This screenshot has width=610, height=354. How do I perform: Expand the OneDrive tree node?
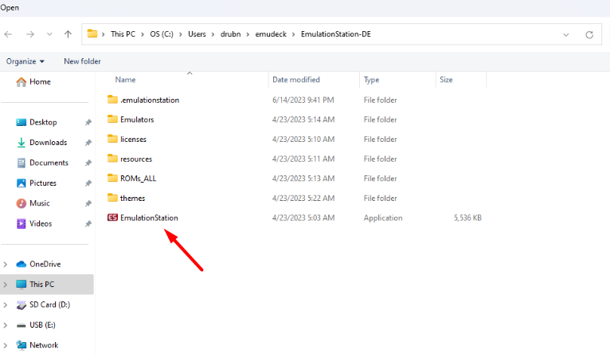pos(6,265)
